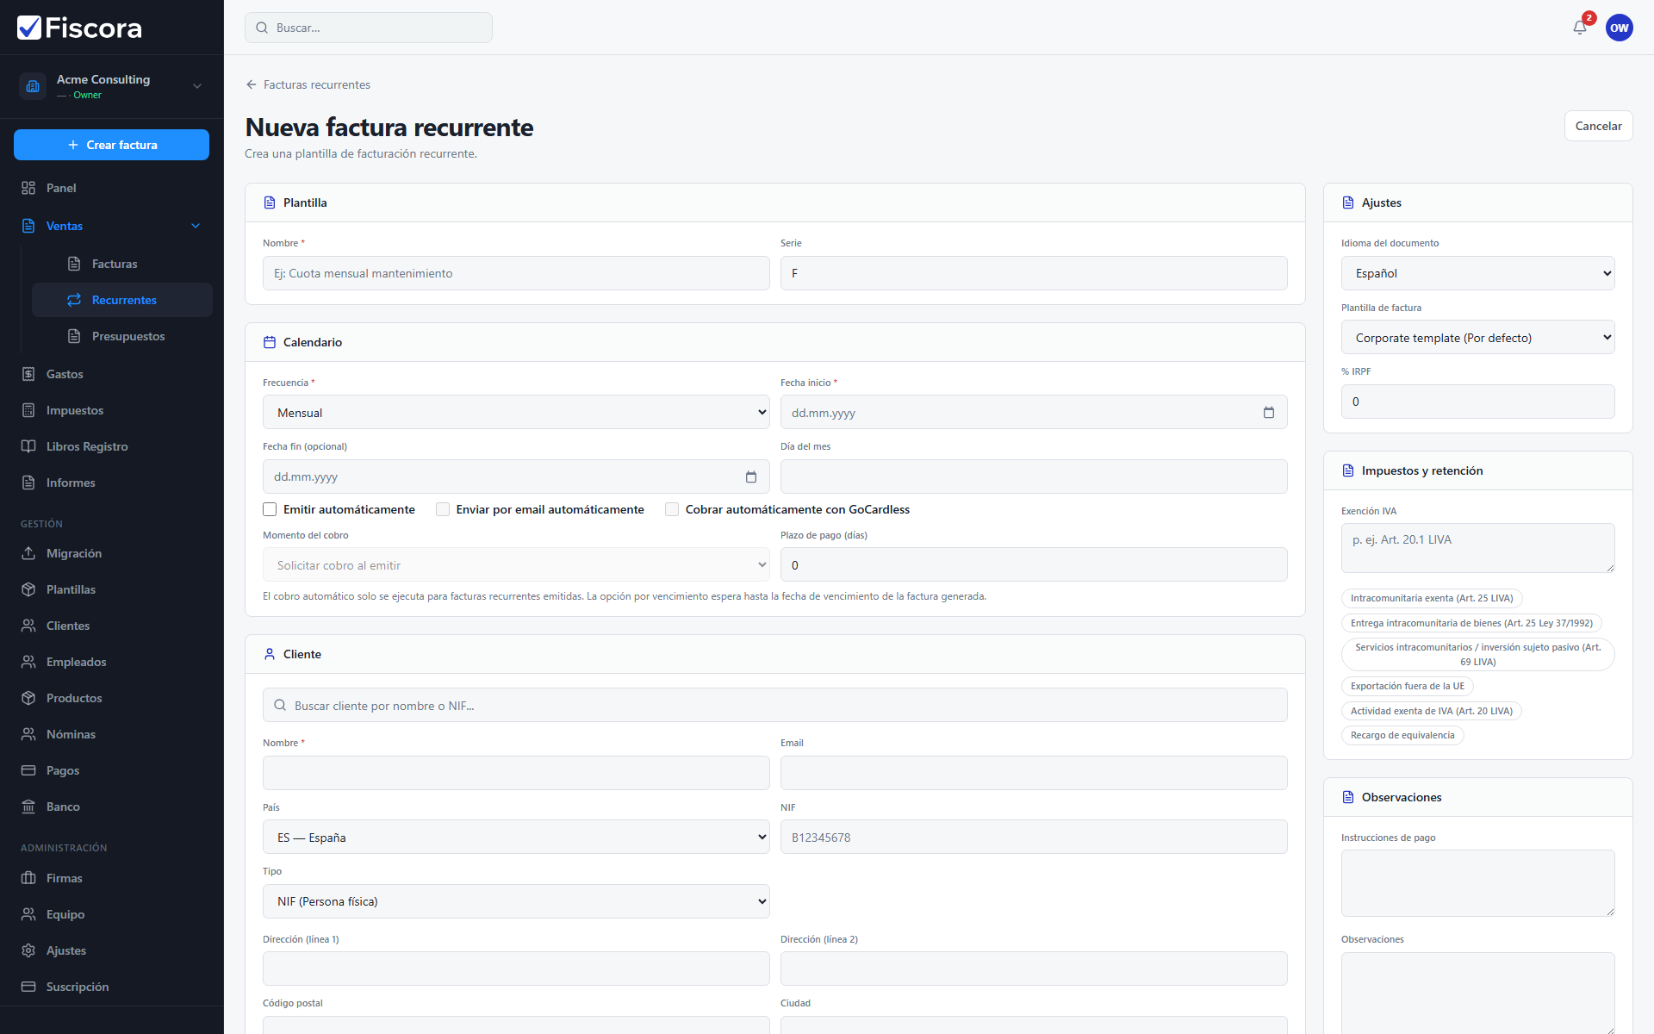Click the OW user avatar

coord(1620,28)
